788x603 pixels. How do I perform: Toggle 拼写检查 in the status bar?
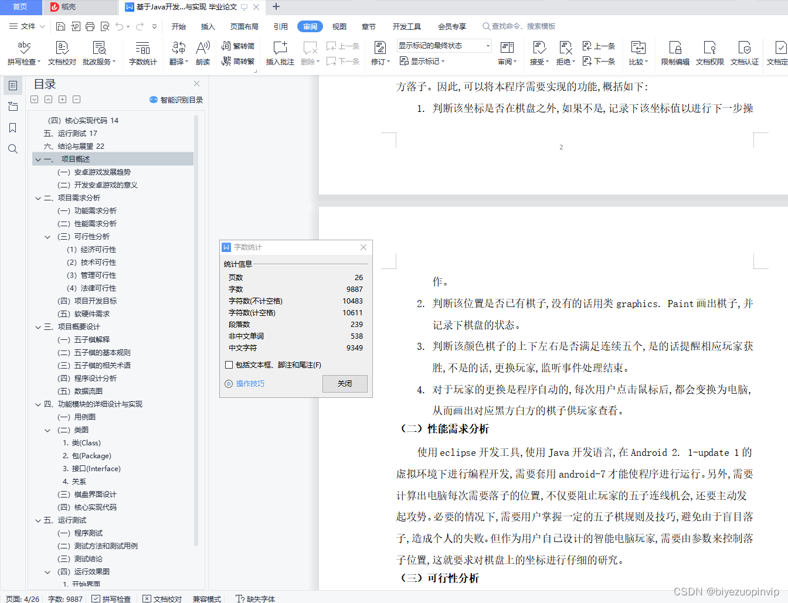111,598
